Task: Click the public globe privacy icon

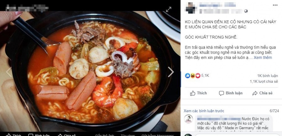Action: point(246,11)
